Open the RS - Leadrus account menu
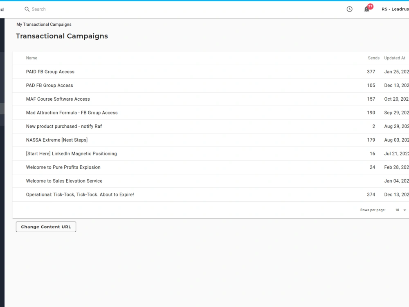Image resolution: width=409 pixels, height=307 pixels. (x=395, y=9)
